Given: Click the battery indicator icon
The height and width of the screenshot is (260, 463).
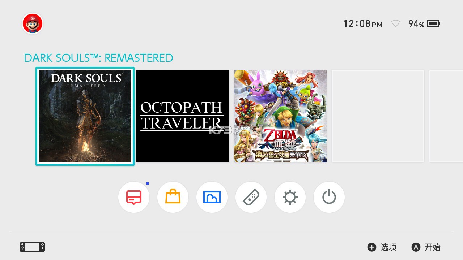Looking at the screenshot, I should coord(433,24).
